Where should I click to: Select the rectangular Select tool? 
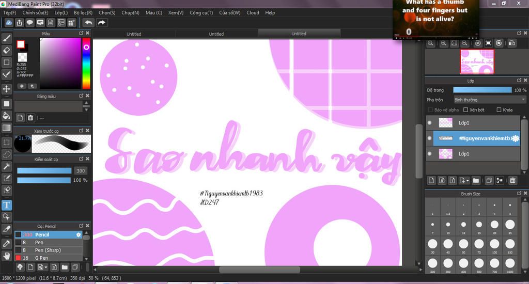coord(6,143)
